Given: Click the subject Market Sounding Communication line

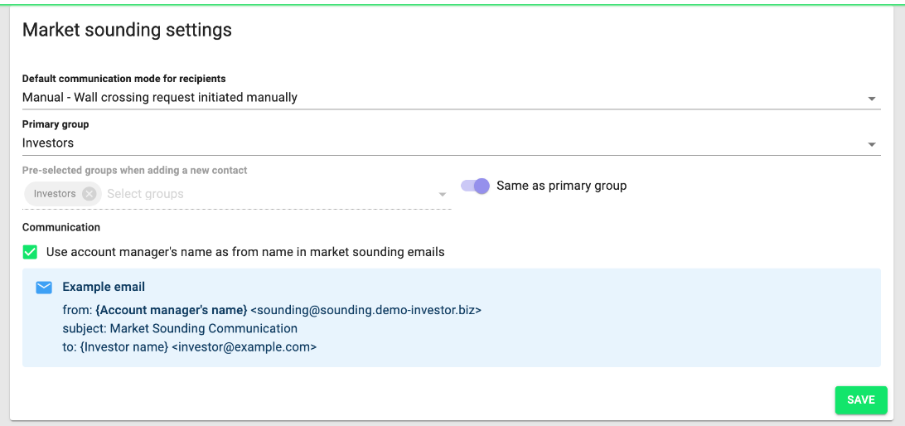Looking at the screenshot, I should click(180, 328).
